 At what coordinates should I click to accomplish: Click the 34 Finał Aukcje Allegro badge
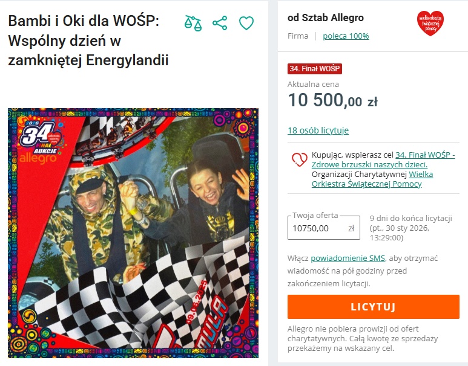41,142
